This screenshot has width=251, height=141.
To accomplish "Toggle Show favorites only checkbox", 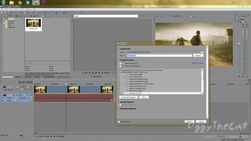I will (120, 63).
